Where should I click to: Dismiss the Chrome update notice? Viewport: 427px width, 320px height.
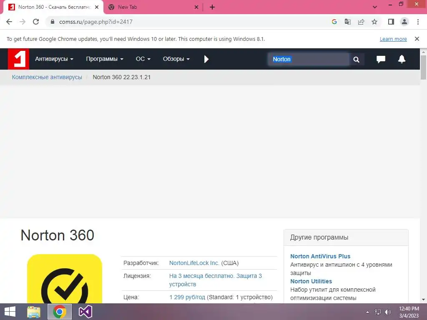(417, 39)
